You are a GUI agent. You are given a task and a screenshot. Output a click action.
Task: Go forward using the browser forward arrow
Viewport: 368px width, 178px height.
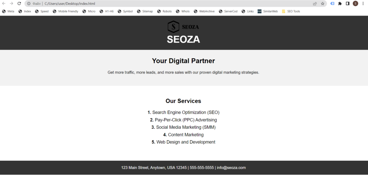(11, 4)
